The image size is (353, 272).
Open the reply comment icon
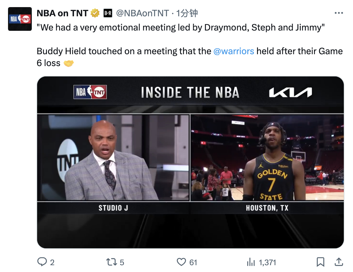click(42, 262)
